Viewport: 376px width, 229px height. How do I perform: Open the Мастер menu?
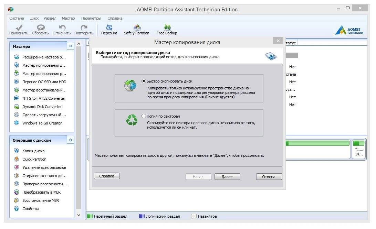point(68,18)
